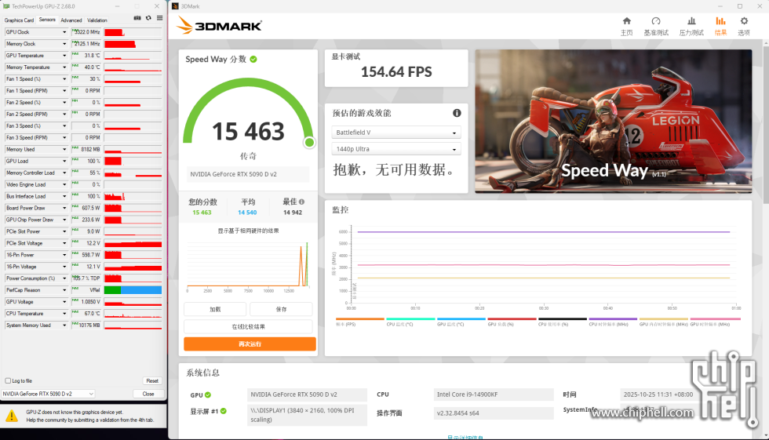Open the 1440p Ultra quality dropdown

pyautogui.click(x=396, y=149)
